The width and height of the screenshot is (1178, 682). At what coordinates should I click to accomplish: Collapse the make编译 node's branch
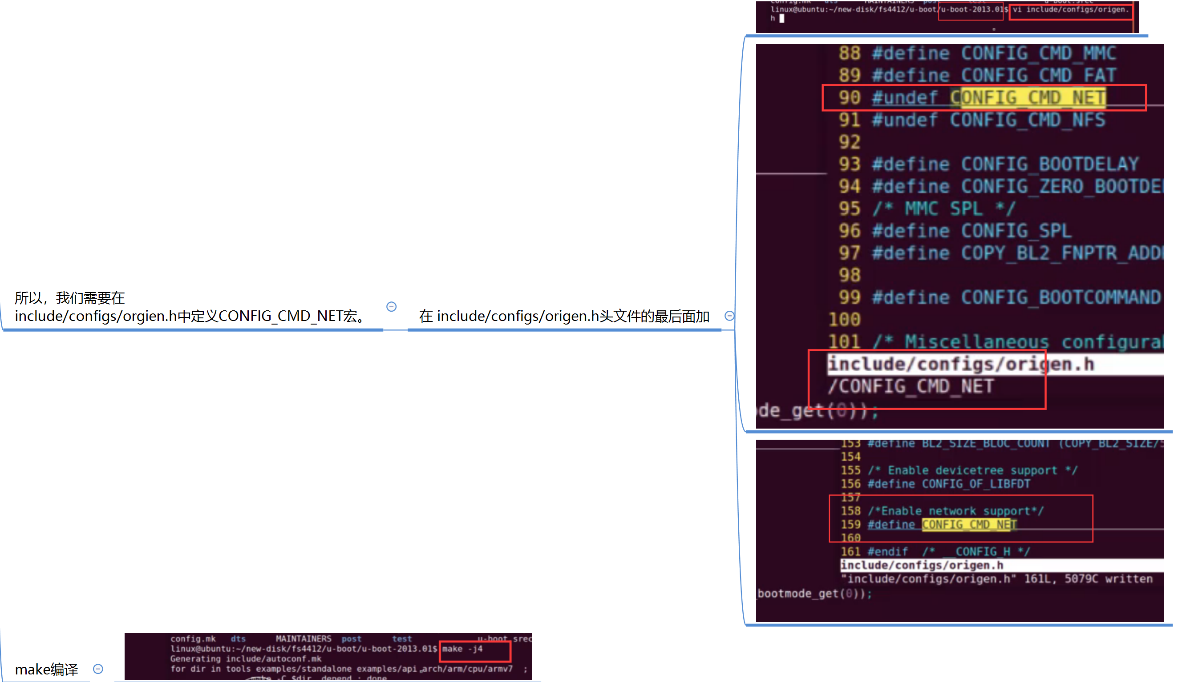tap(98, 669)
